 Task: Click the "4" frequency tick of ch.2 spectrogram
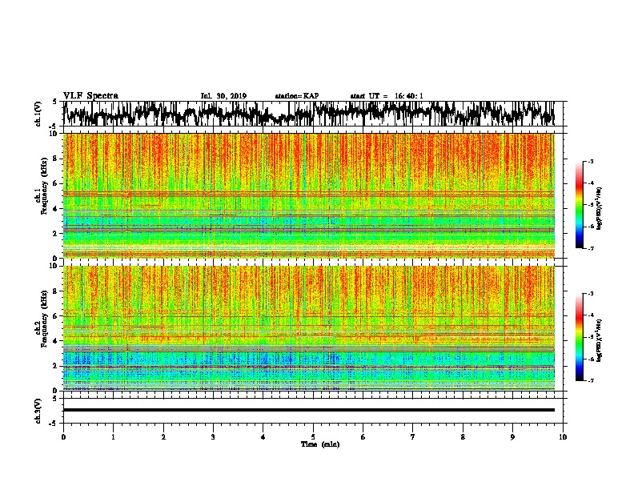[56, 341]
